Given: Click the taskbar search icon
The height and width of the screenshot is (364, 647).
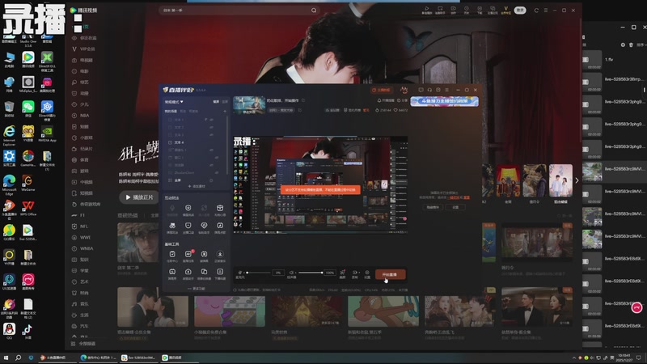Looking at the screenshot, I should (18, 358).
